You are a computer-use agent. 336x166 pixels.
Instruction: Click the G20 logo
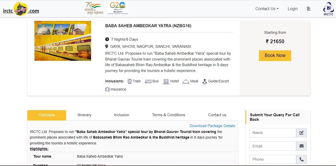[x=118, y=8]
